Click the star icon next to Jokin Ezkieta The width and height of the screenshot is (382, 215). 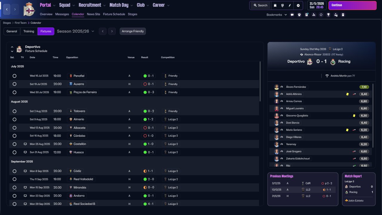(x=346, y=200)
